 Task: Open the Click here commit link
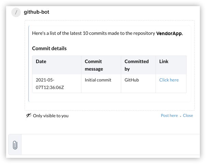pyautogui.click(x=169, y=80)
